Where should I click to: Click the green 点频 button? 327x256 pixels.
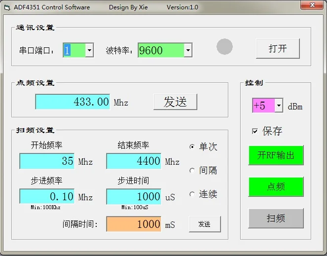276,187
